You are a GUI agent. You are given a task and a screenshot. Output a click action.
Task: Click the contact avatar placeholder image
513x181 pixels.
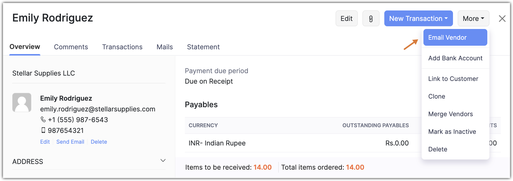[x=22, y=102]
